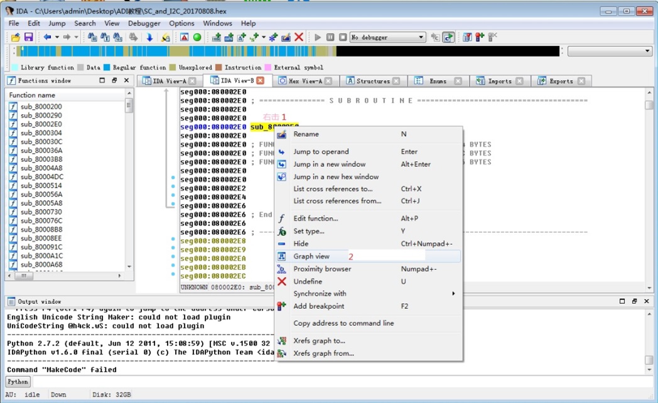Click the Output window panel icon

tap(11, 301)
